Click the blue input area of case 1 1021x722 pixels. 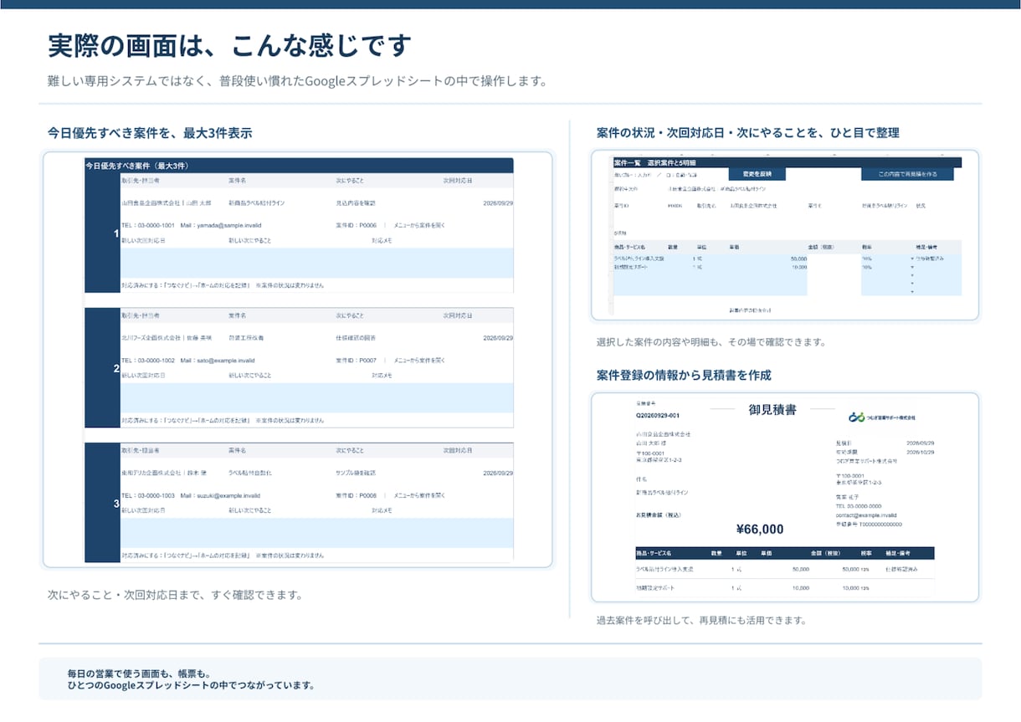tap(317, 263)
